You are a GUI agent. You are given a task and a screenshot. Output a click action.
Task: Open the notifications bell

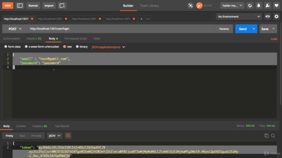click(x=259, y=6)
